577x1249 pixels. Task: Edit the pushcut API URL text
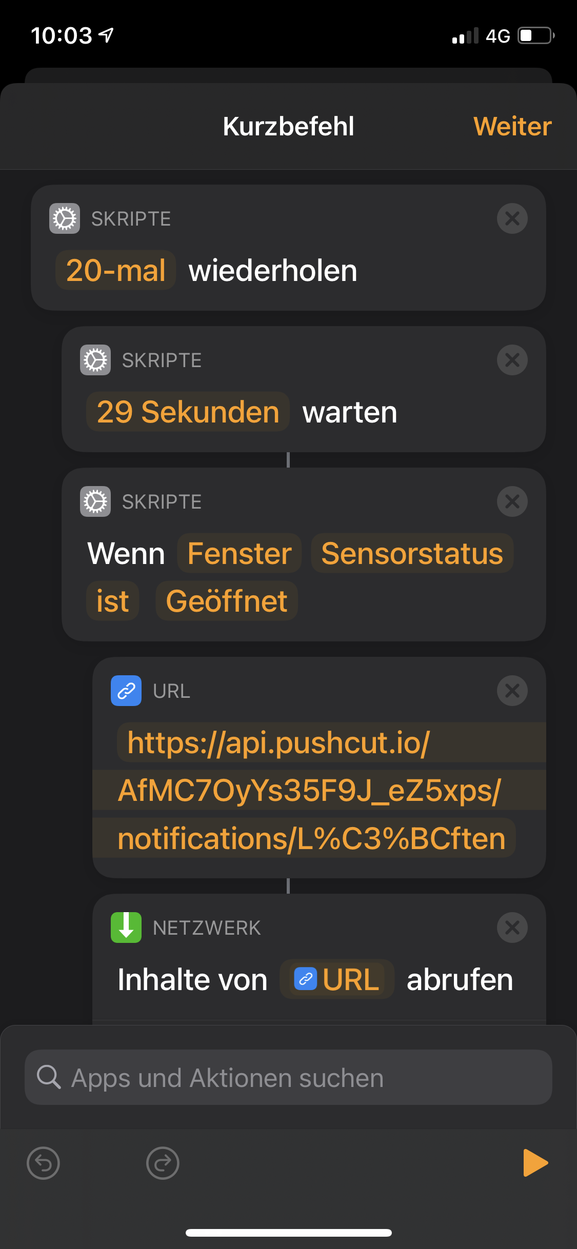point(311,790)
